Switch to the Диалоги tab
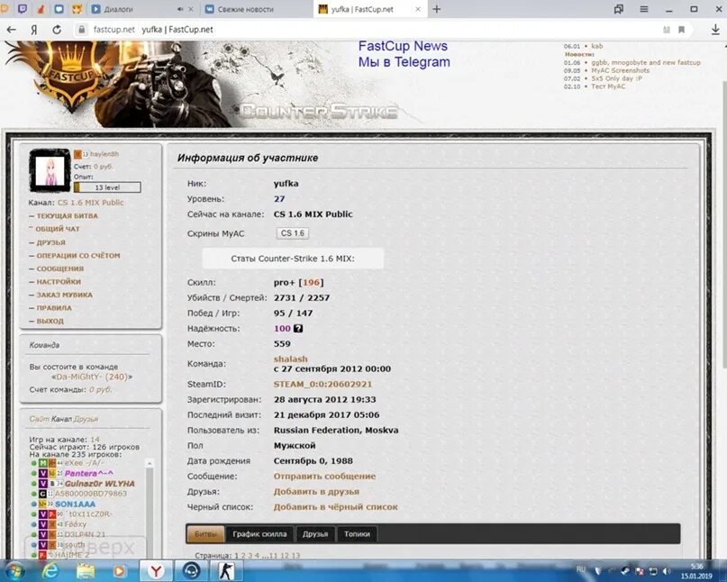The image size is (727, 582). (x=118, y=9)
